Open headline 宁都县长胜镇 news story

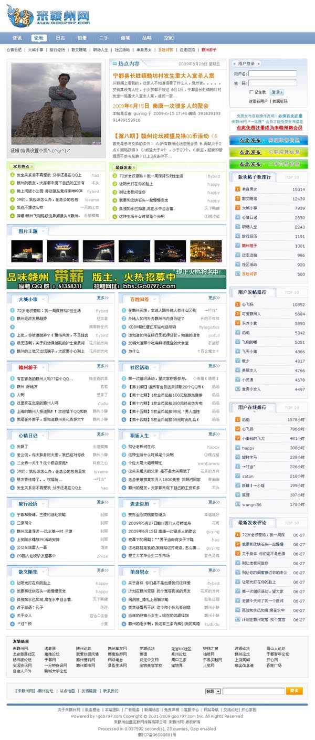click(x=163, y=76)
